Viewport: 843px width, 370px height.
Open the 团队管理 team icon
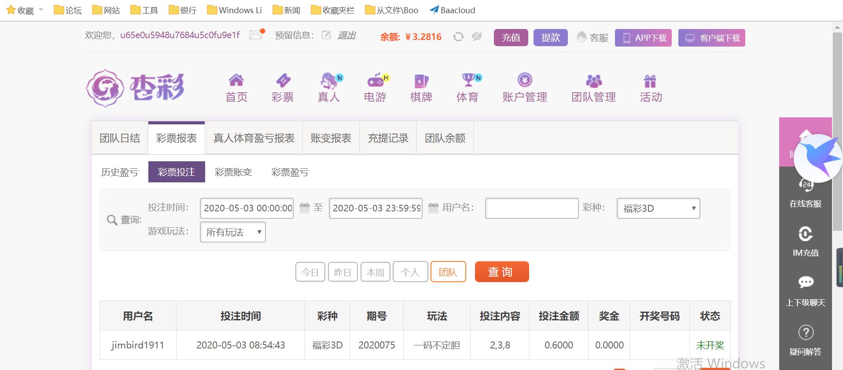point(594,81)
